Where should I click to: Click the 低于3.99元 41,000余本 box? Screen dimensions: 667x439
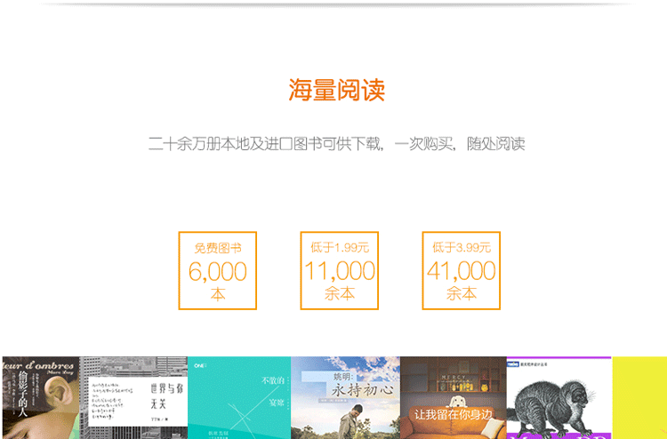pos(461,270)
